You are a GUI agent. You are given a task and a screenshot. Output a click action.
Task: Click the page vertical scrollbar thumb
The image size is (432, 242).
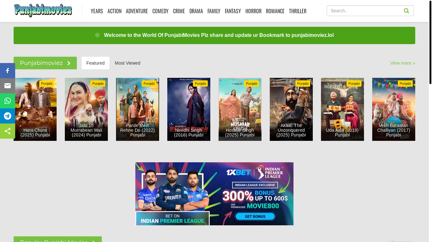click(x=430, y=43)
